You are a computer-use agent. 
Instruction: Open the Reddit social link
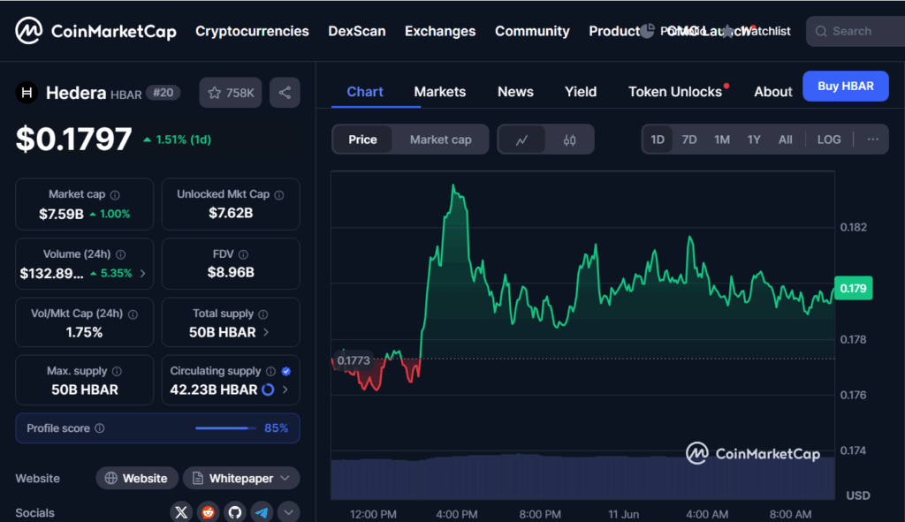[x=209, y=512]
